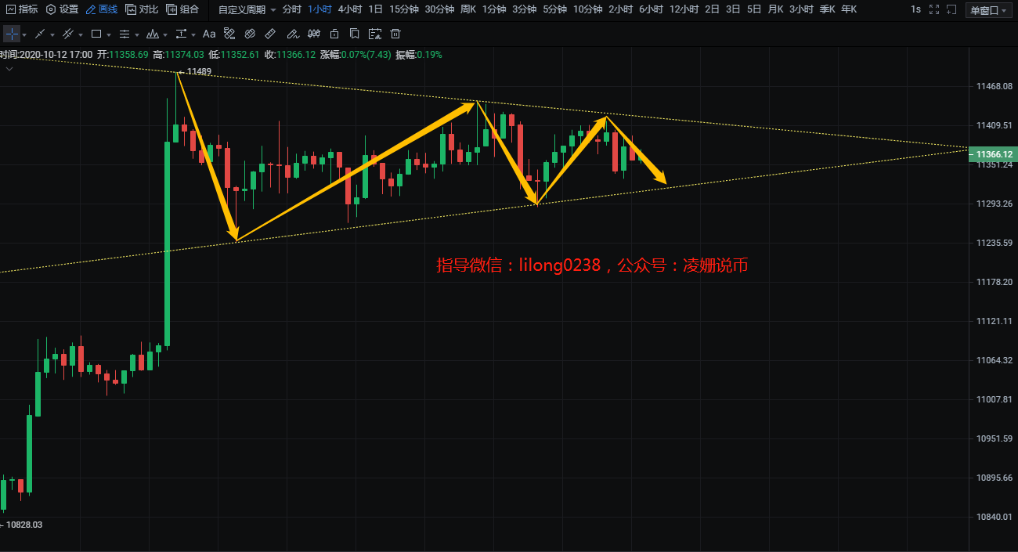
Task: Click the 11366.12 current price label
Action: (993, 154)
